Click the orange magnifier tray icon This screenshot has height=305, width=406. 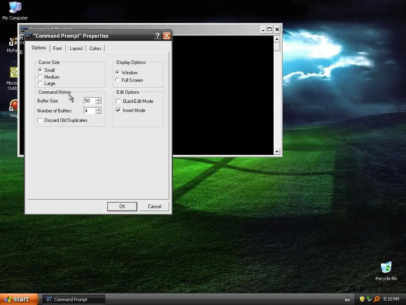pos(377,299)
